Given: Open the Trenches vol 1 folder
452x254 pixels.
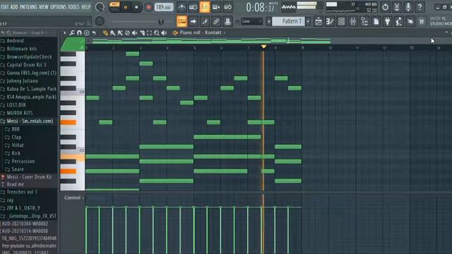Looking at the screenshot, I should [22, 192].
